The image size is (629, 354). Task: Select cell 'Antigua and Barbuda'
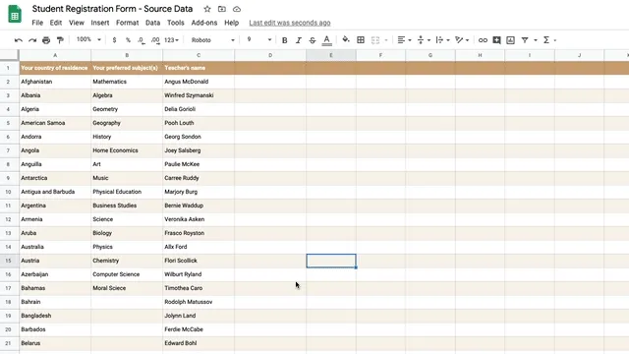(55, 192)
